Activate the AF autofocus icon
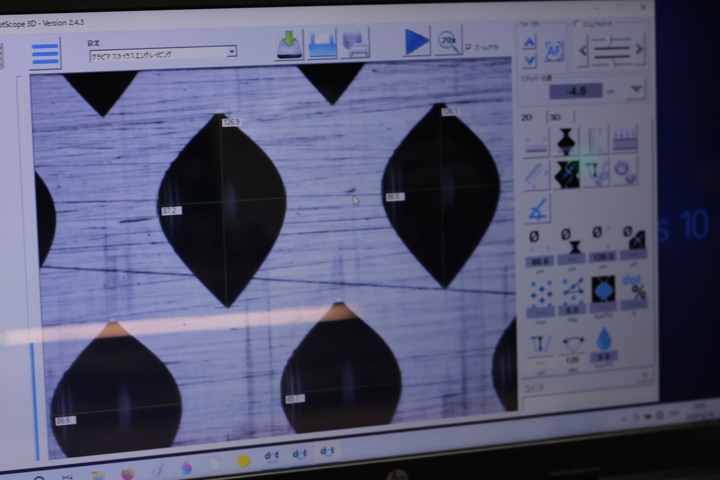This screenshot has width=720, height=480. click(554, 50)
